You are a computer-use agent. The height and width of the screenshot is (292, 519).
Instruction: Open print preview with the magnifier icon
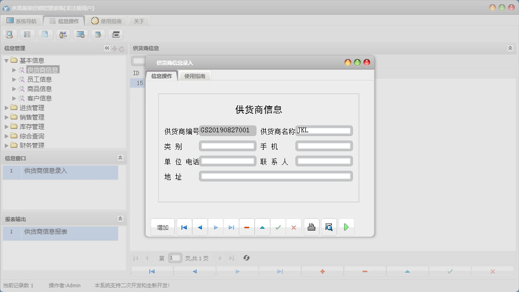tap(329, 227)
